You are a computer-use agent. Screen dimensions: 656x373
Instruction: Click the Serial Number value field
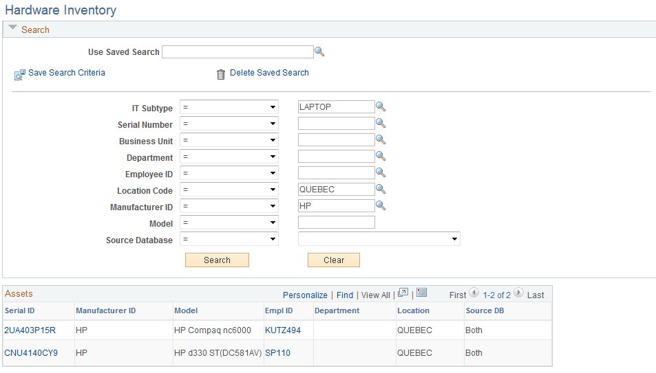point(337,123)
